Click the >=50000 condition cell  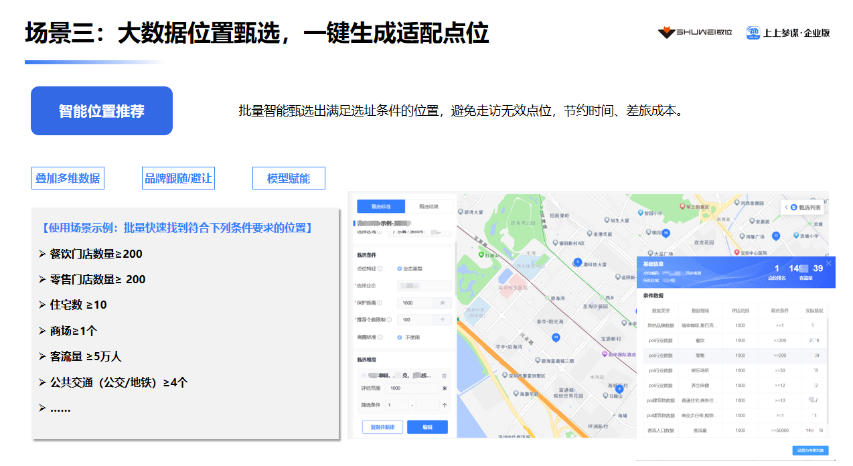coord(779,431)
